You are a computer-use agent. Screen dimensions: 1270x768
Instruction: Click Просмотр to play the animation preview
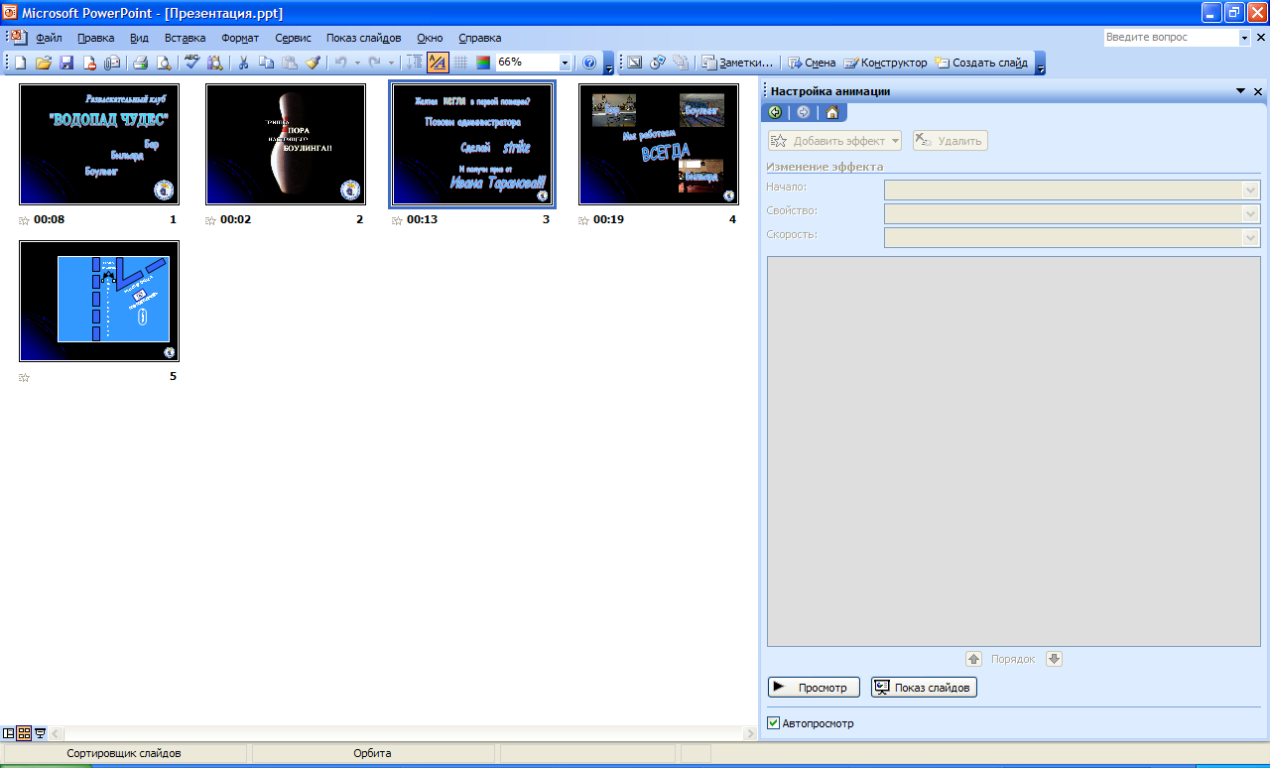(x=814, y=688)
